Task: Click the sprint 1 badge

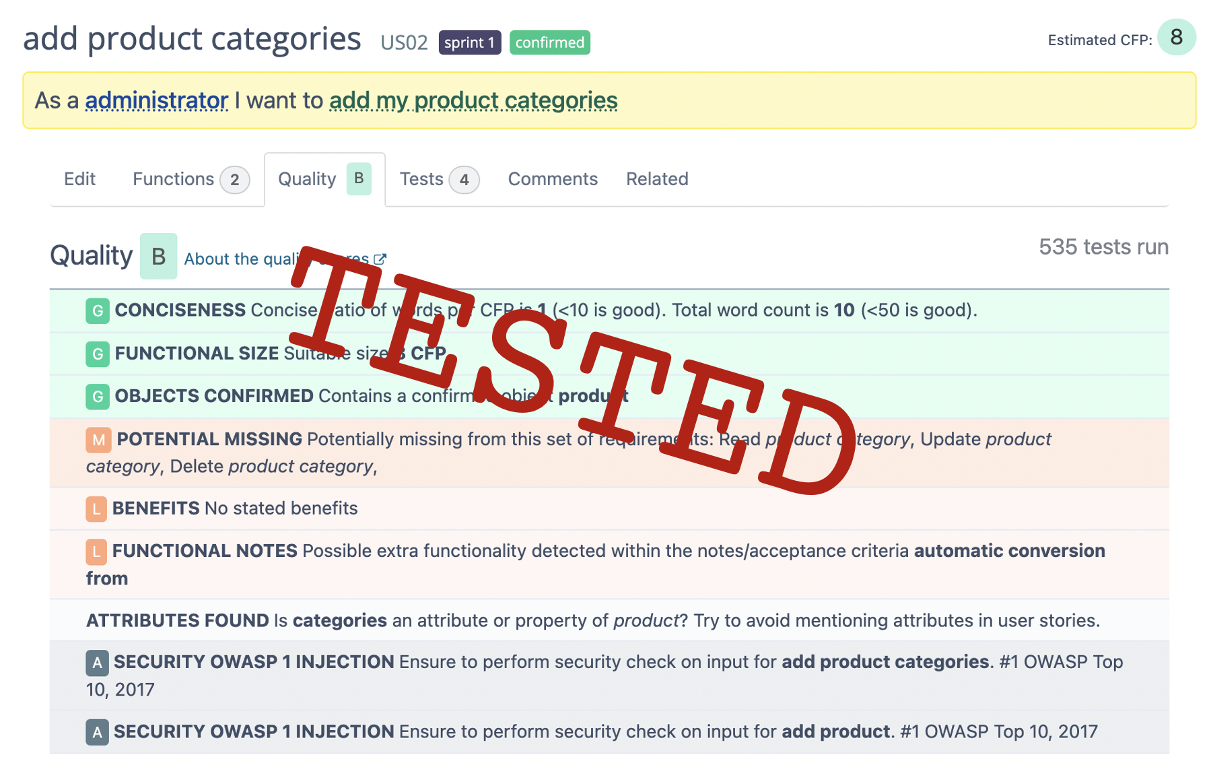Action: click(469, 42)
